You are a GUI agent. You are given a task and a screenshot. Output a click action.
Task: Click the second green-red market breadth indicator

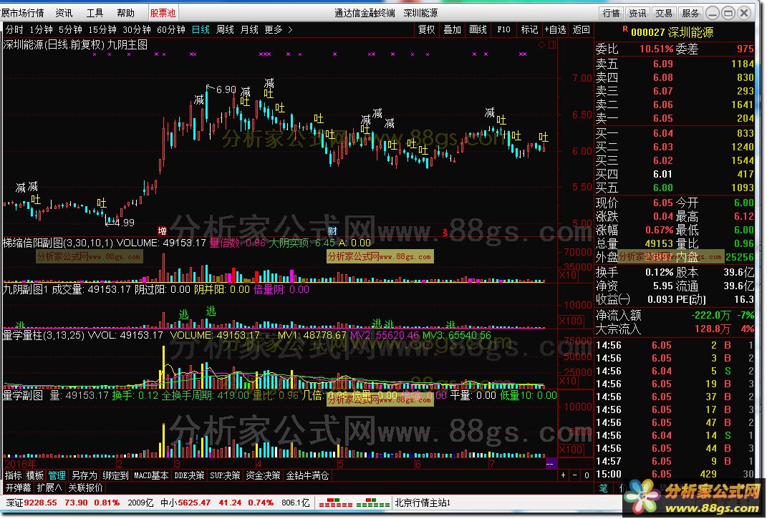pos(372,503)
